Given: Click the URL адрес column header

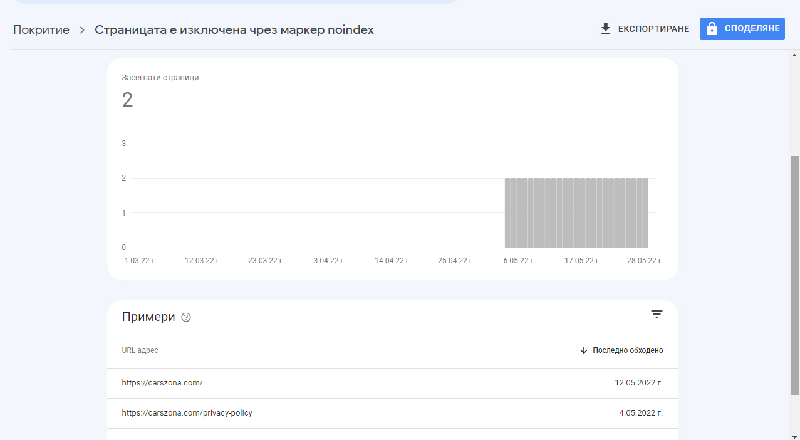Looking at the screenshot, I should coord(140,350).
